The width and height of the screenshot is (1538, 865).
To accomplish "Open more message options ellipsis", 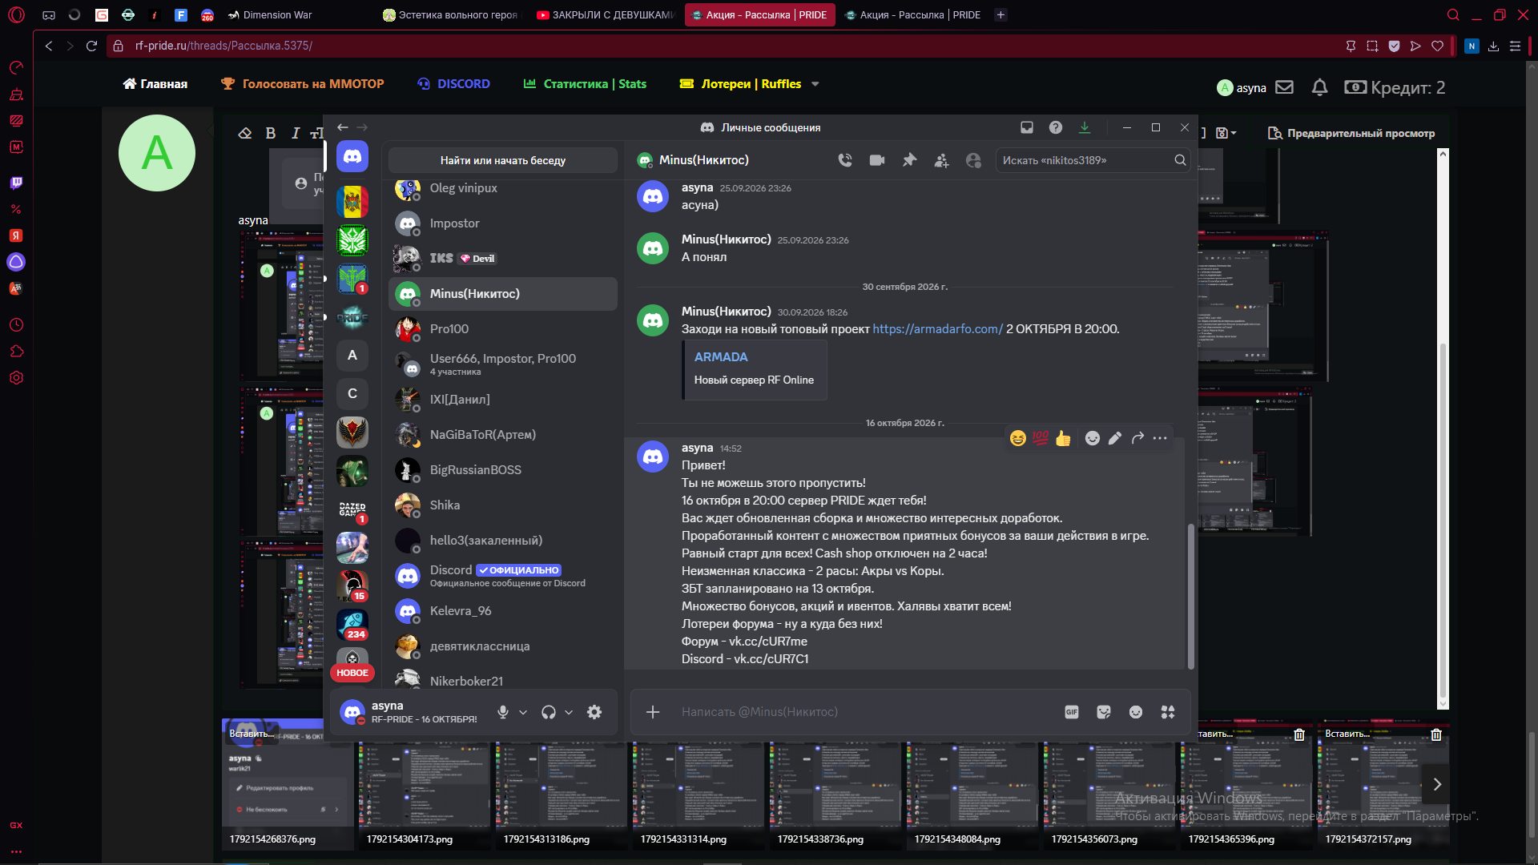I will click(x=1160, y=438).
